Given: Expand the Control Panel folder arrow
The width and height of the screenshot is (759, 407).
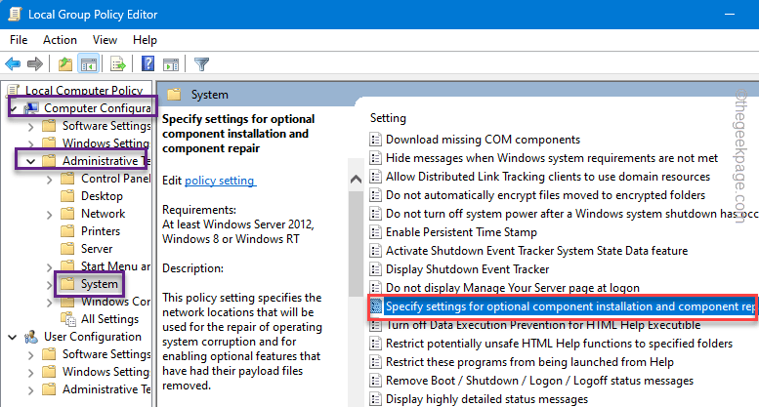Looking at the screenshot, I should coord(50,180).
